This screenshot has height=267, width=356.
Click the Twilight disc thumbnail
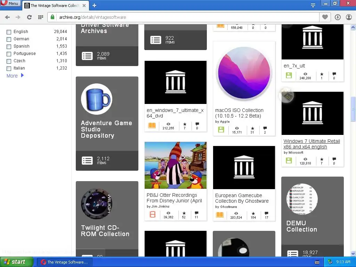[97, 204]
